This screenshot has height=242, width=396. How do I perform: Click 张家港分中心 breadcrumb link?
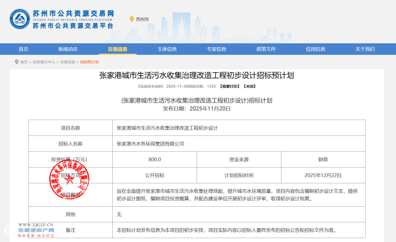44,62
